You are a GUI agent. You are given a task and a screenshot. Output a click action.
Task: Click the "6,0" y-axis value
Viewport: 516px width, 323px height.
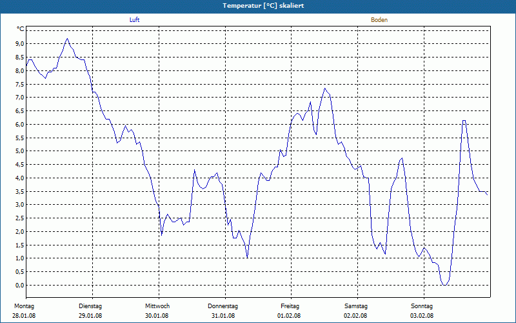tap(20, 124)
